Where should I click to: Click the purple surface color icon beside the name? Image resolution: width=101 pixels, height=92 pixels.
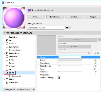[x=29, y=10]
